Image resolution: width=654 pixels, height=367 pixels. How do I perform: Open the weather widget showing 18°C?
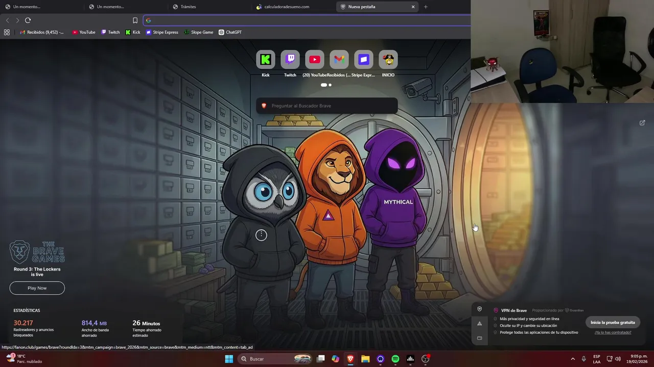click(25, 358)
